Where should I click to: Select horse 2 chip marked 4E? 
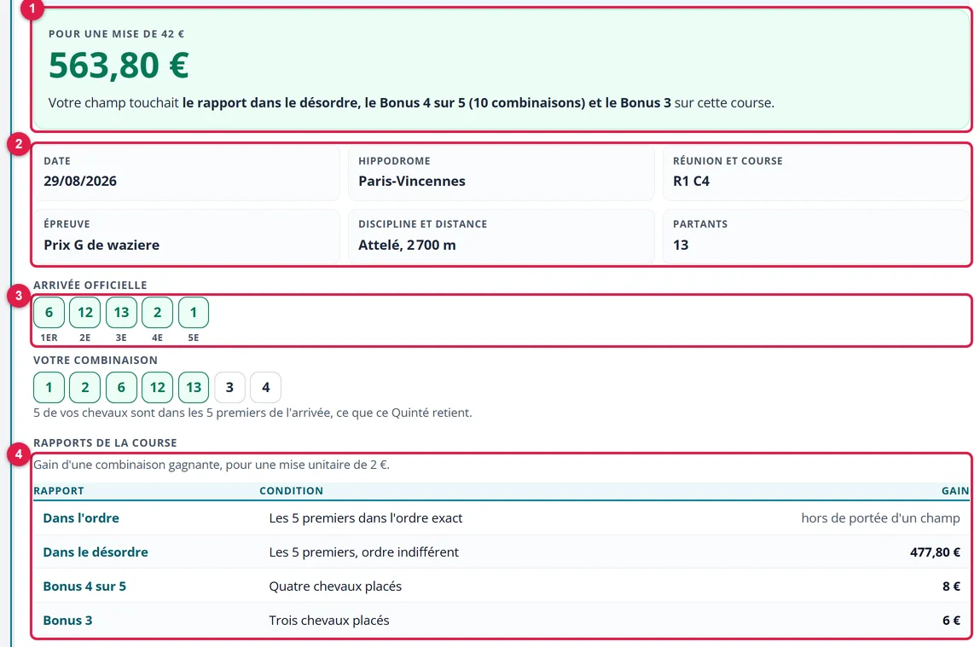coord(158,312)
